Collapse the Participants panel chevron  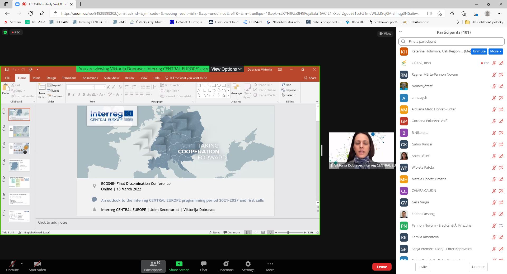(x=400, y=32)
